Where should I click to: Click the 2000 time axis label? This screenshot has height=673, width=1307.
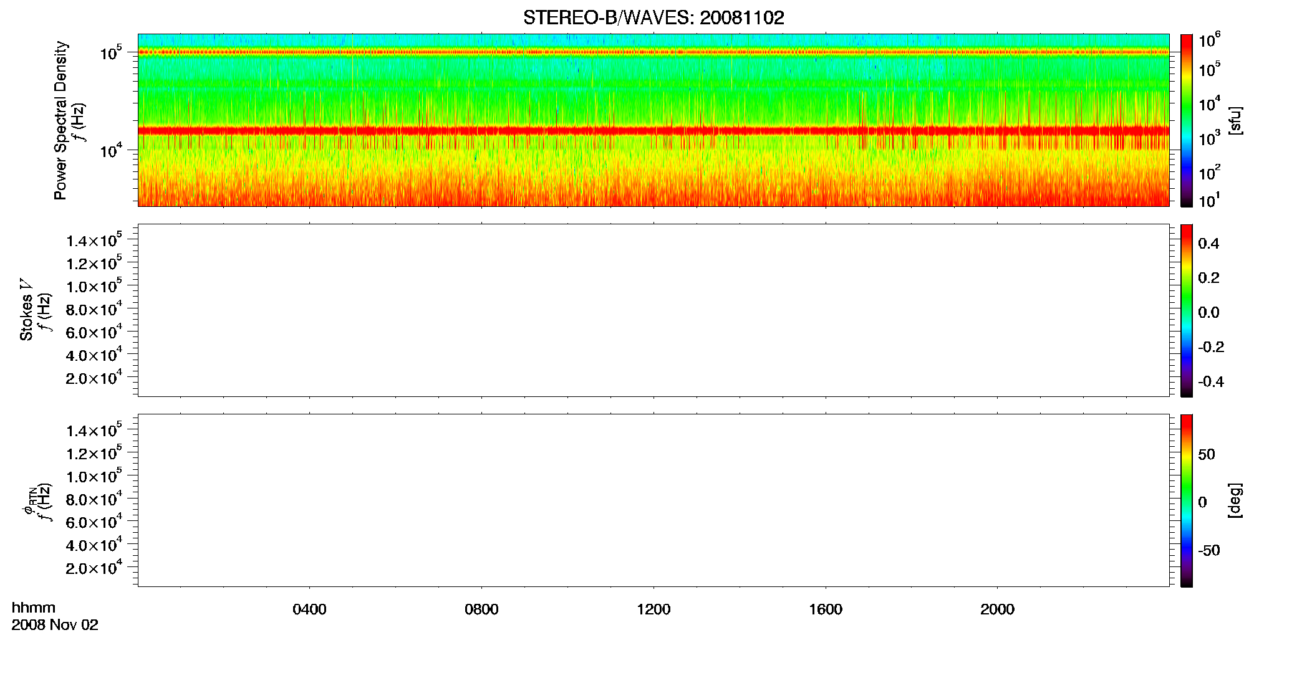click(x=997, y=609)
